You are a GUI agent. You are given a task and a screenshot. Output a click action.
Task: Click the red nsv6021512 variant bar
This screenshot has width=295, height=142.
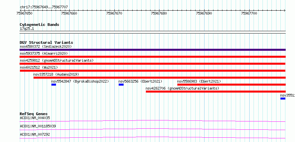tap(152, 71)
